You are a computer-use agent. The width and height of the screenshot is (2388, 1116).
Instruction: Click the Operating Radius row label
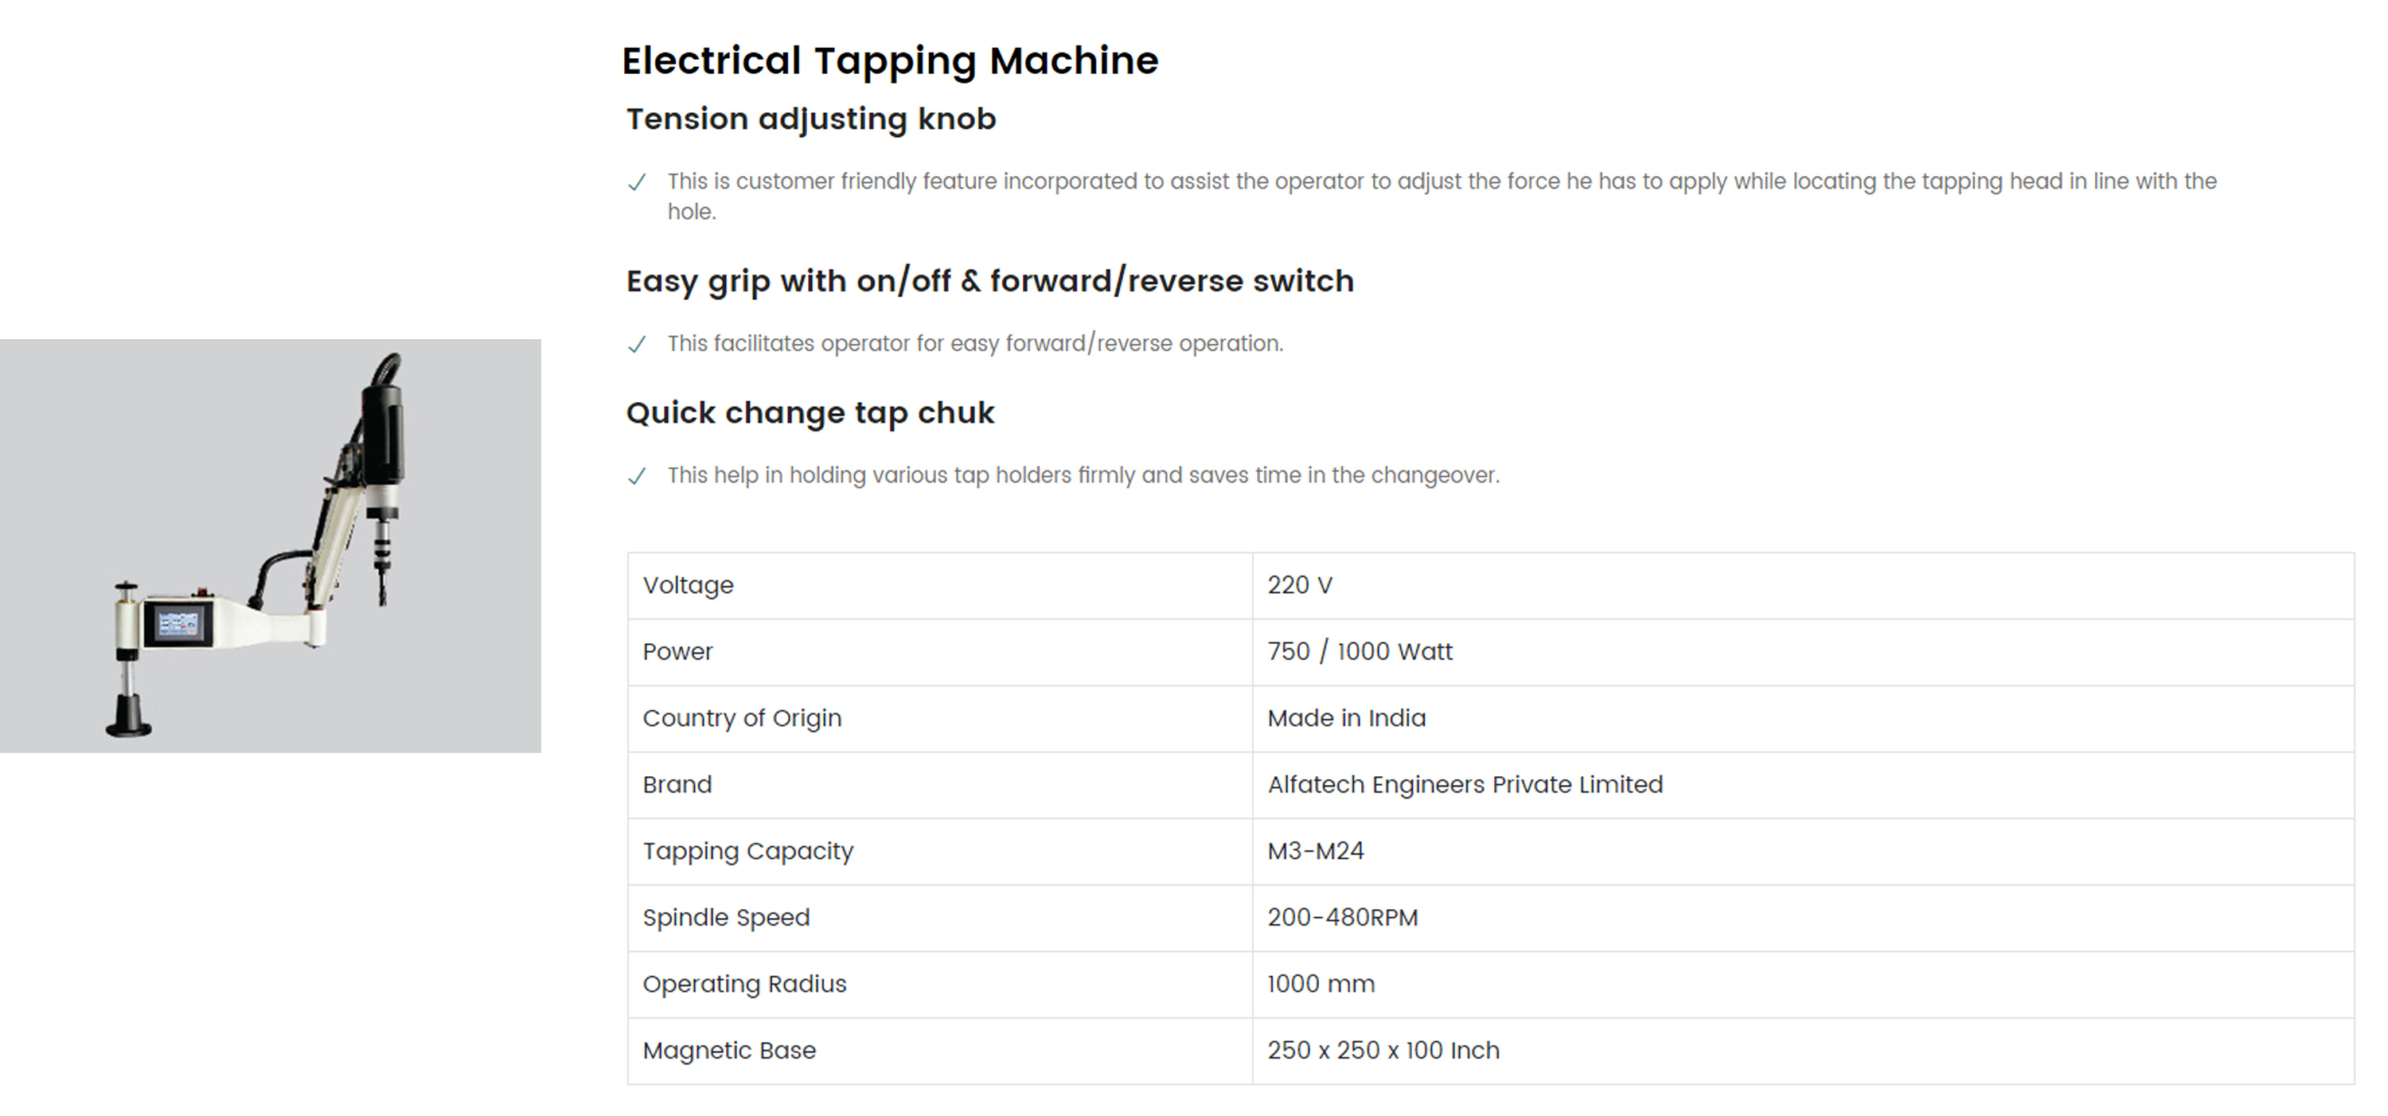(744, 985)
